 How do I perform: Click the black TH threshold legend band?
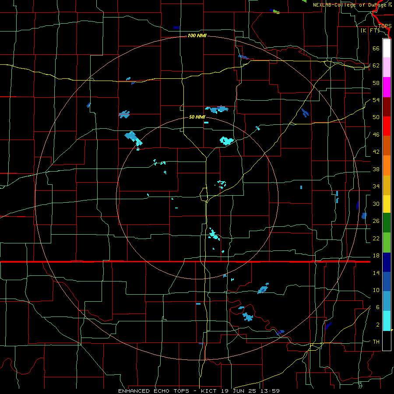pyautogui.click(x=387, y=341)
